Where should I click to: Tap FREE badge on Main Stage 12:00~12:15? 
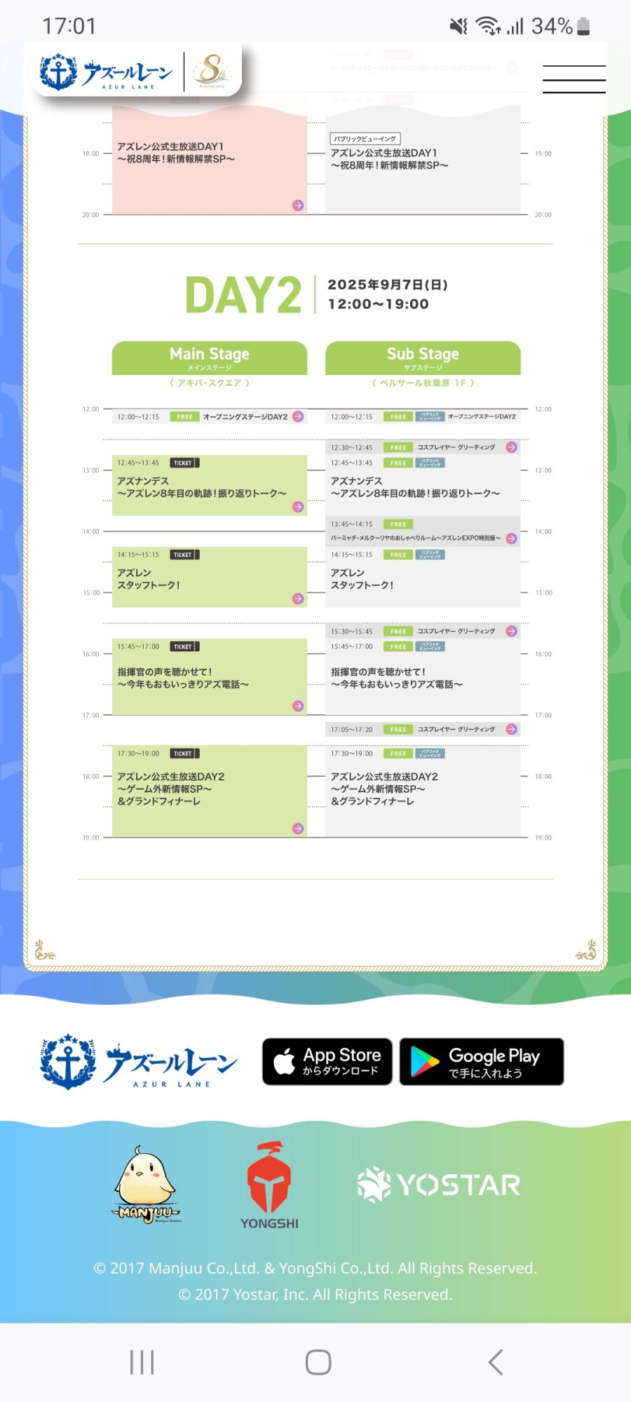pyautogui.click(x=184, y=416)
